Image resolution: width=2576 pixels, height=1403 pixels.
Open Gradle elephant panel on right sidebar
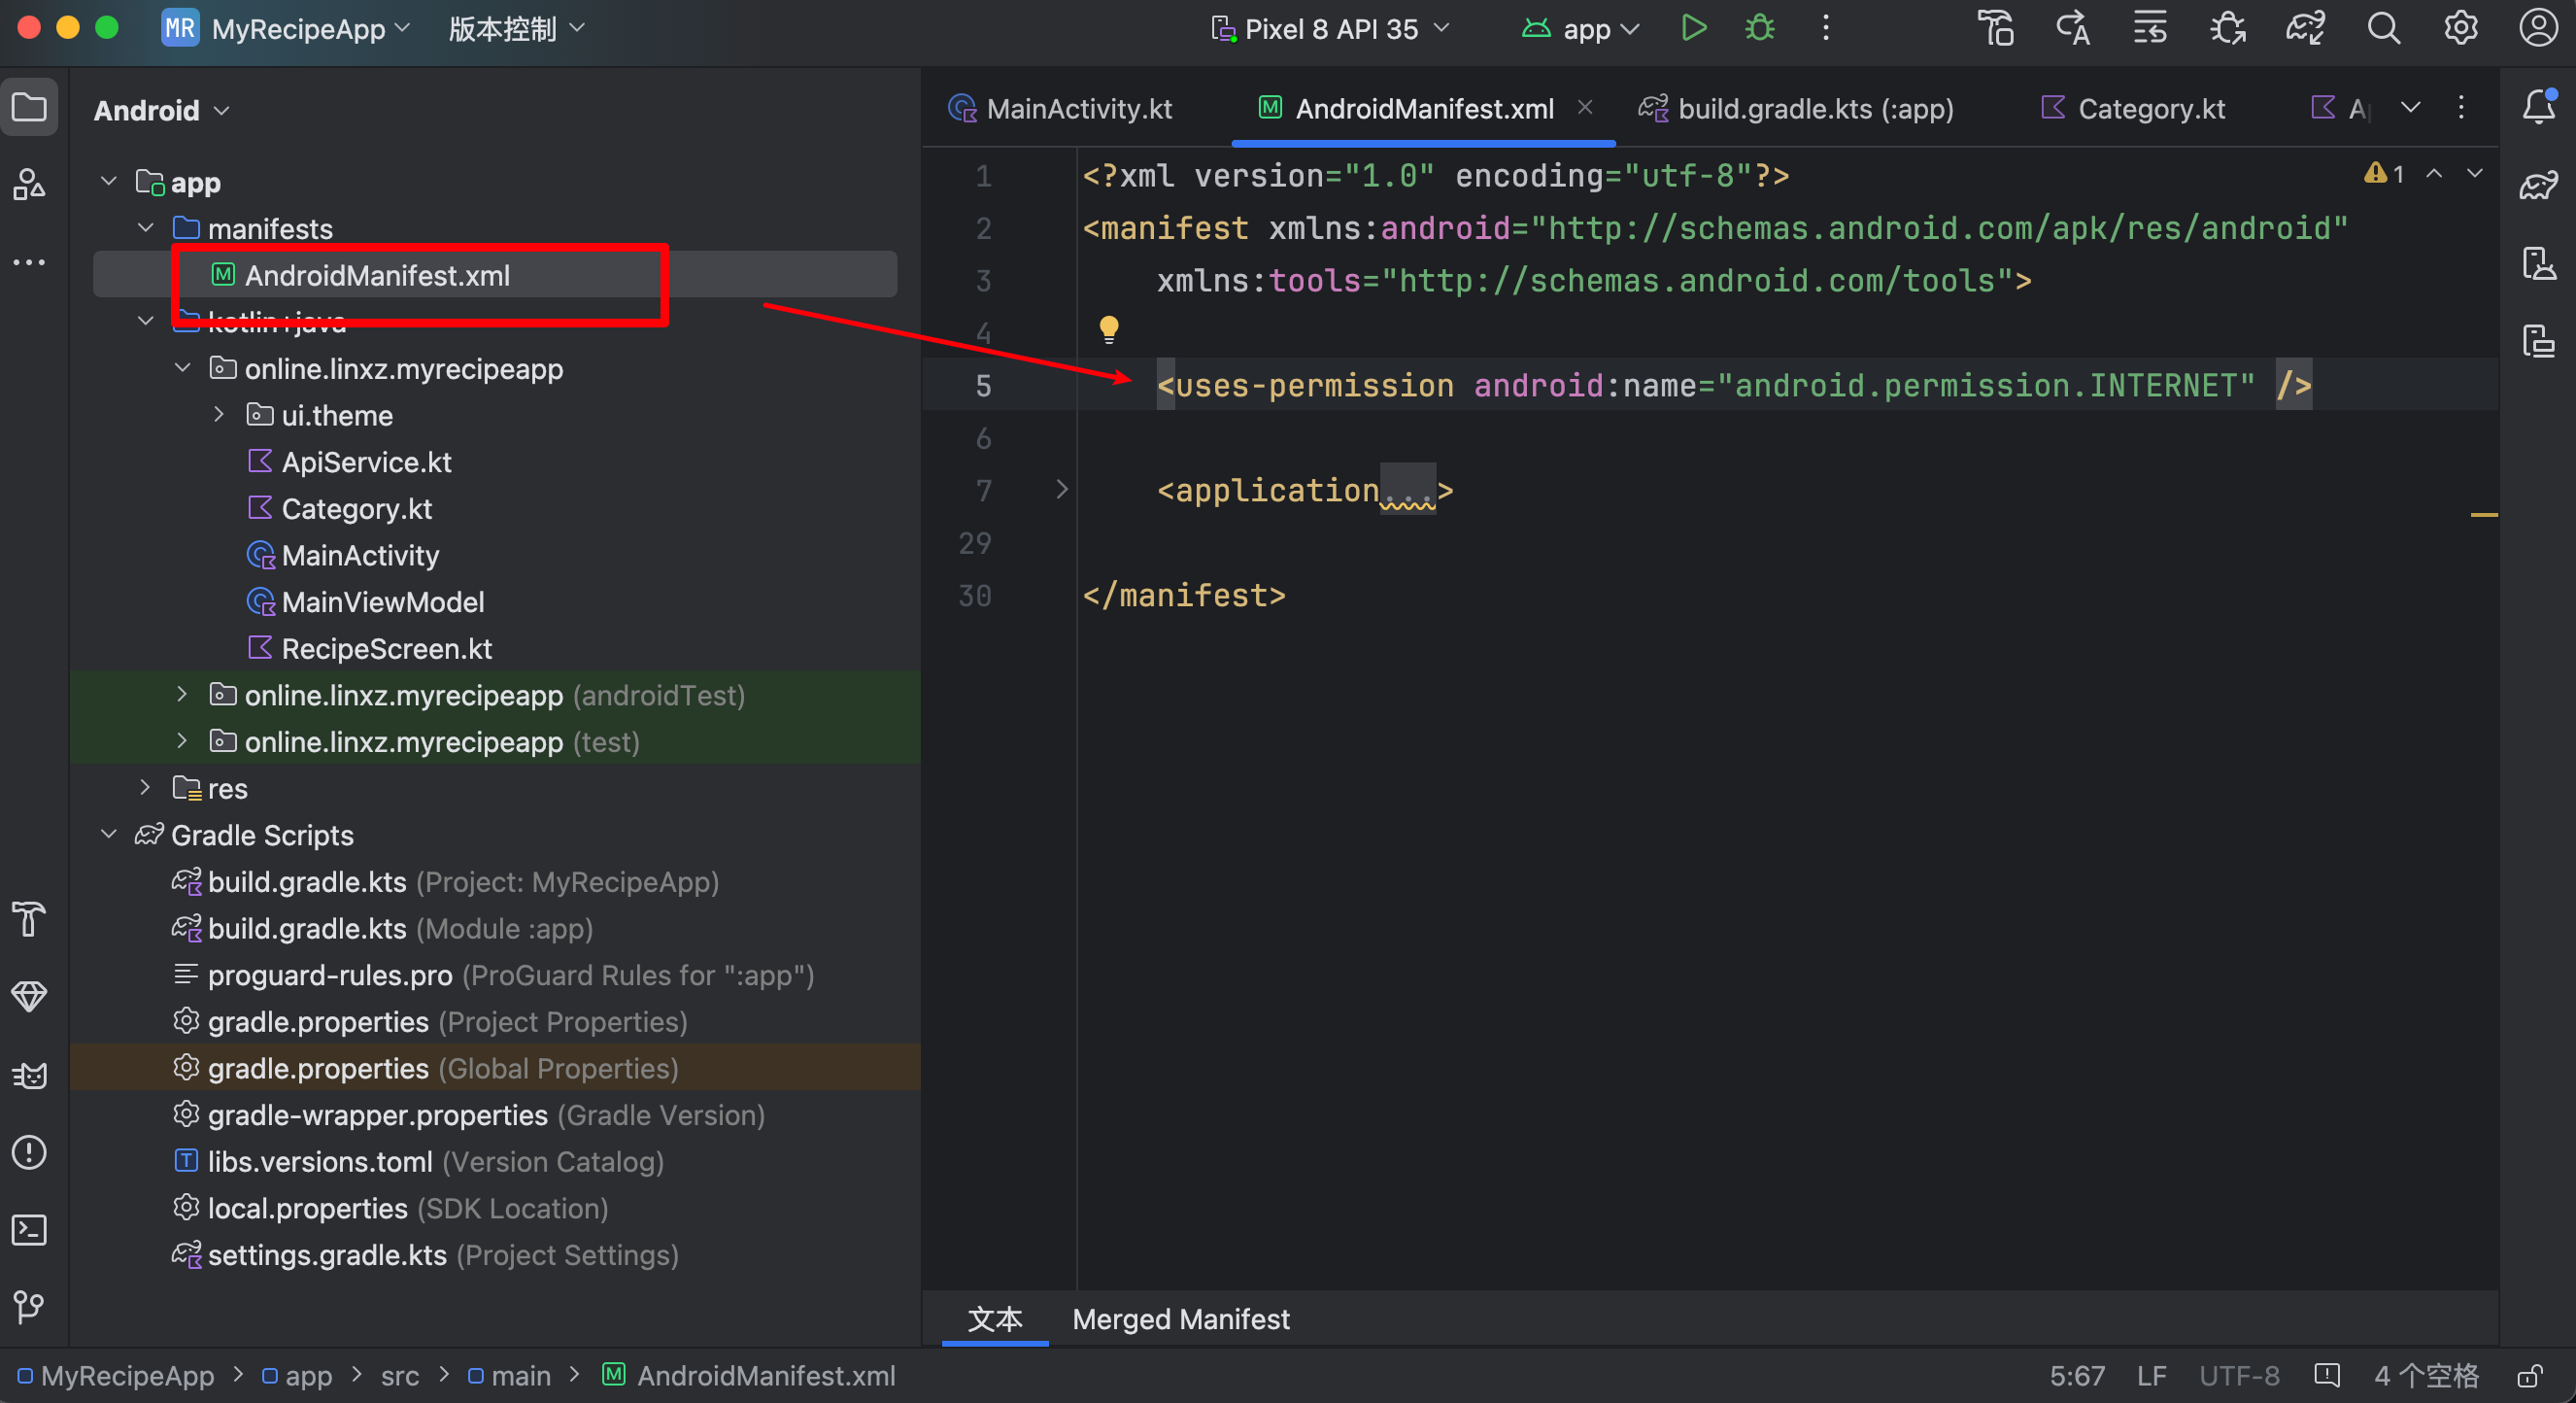(2538, 185)
